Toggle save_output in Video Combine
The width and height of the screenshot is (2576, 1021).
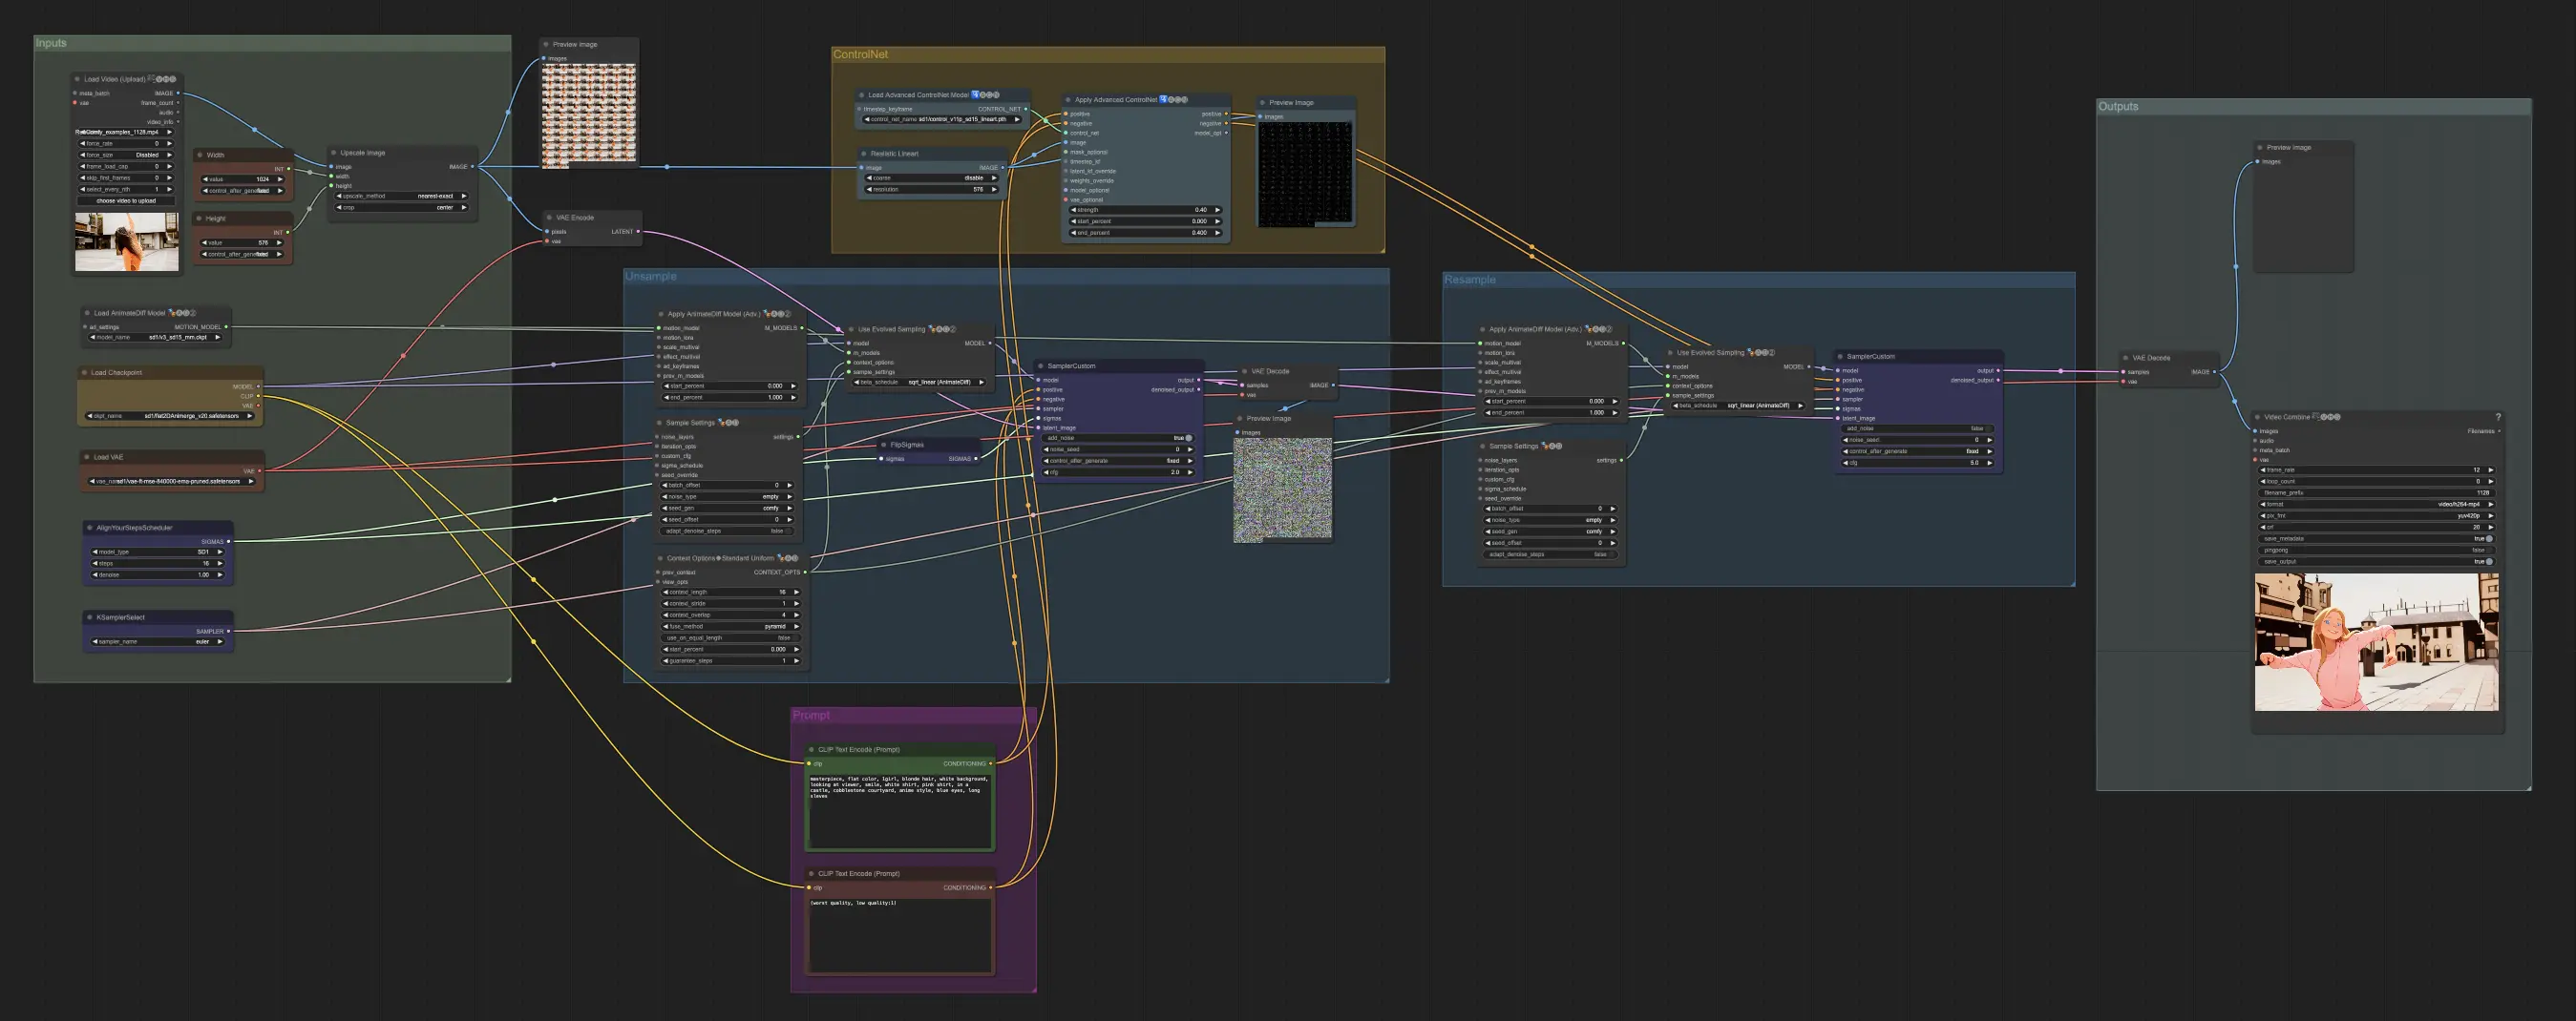tap(2376, 561)
